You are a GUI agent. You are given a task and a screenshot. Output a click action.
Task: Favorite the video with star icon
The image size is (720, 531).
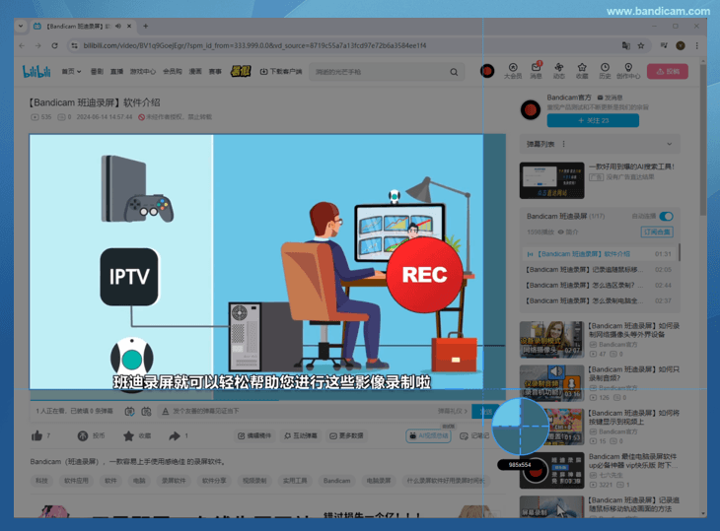[x=128, y=435]
